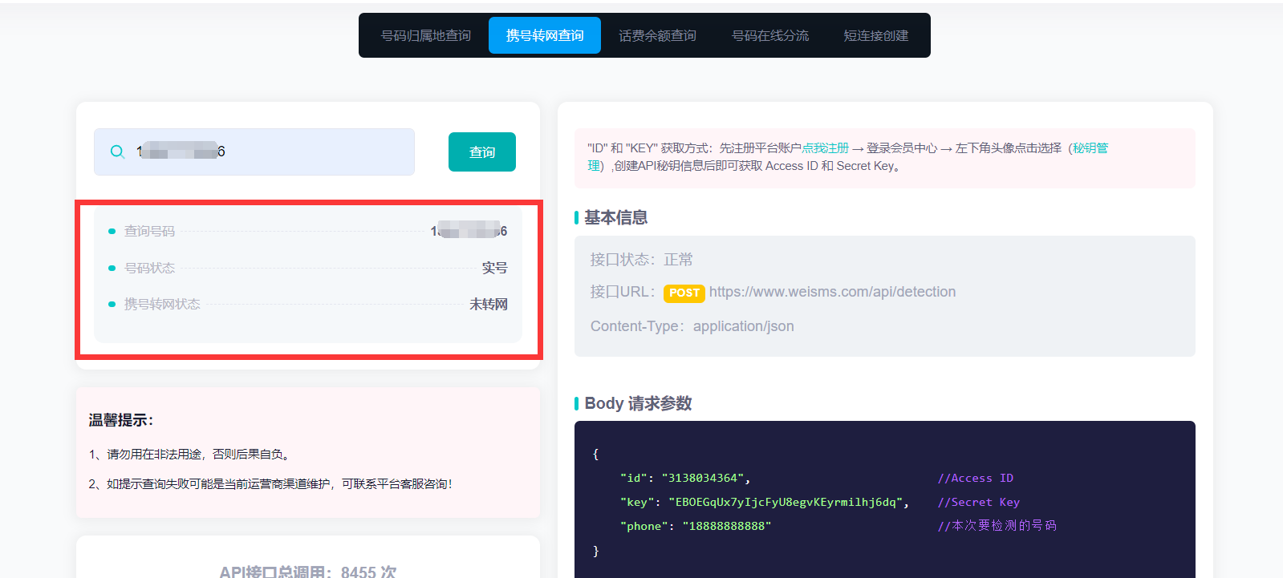
Task: Click the 实号 number status value
Action: [494, 268]
